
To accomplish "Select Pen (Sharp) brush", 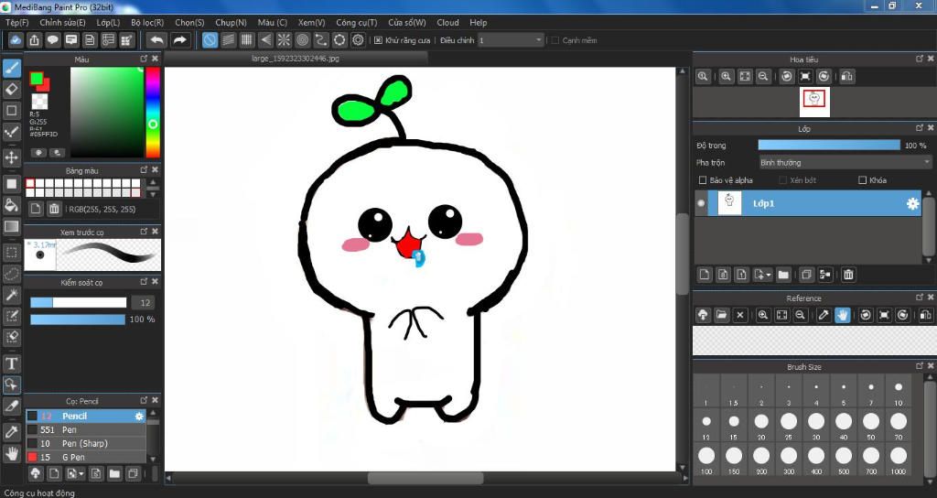I will pos(85,443).
